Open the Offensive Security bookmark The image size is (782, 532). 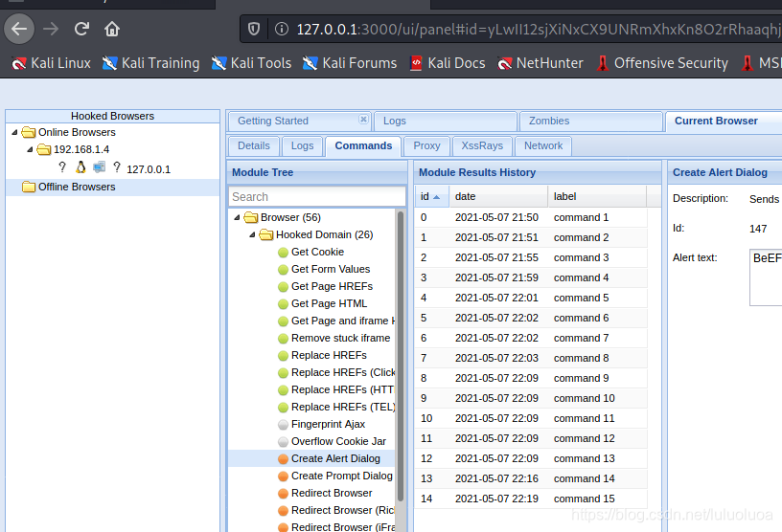pos(662,63)
